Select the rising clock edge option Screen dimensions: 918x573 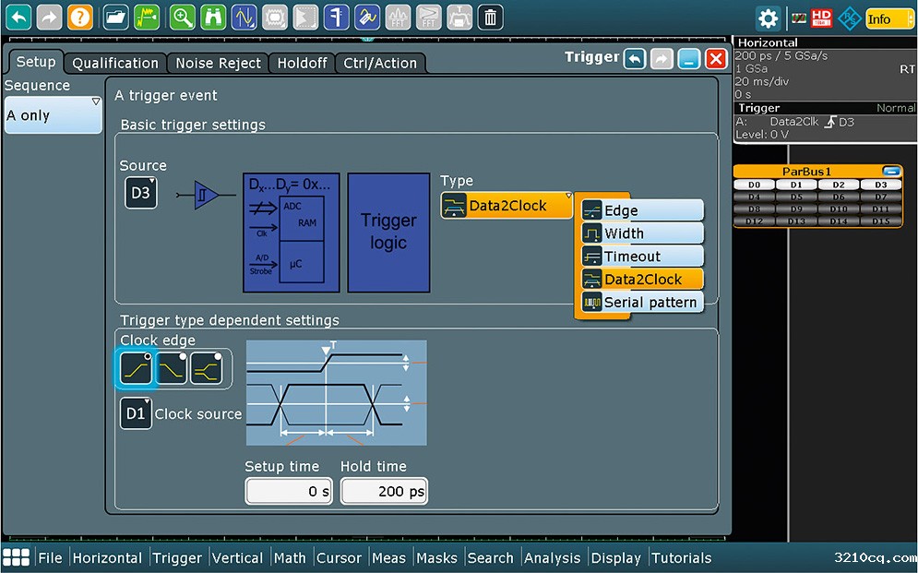[136, 369]
